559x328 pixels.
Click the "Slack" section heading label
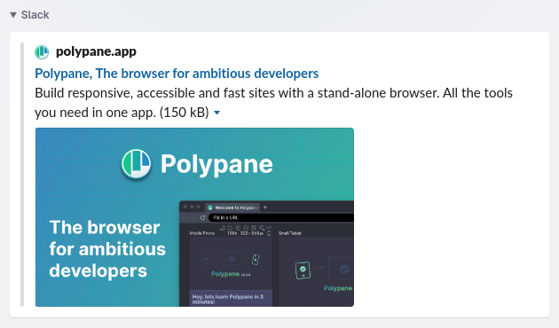[35, 15]
